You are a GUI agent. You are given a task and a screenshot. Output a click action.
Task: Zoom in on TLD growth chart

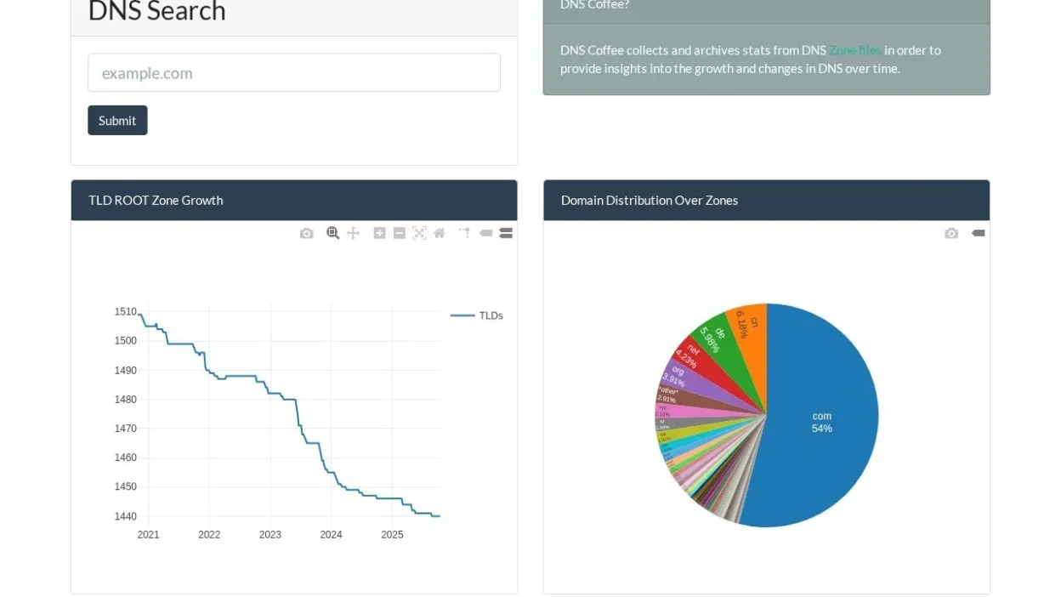(379, 233)
